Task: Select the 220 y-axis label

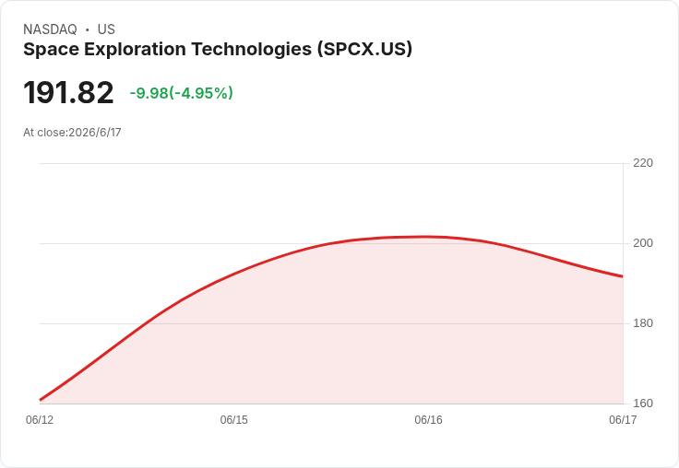Action: pyautogui.click(x=643, y=163)
